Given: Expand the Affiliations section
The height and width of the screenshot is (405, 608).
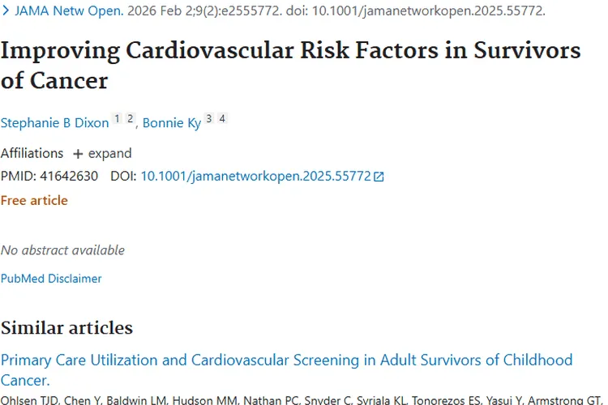Looking at the screenshot, I should coord(109,153).
